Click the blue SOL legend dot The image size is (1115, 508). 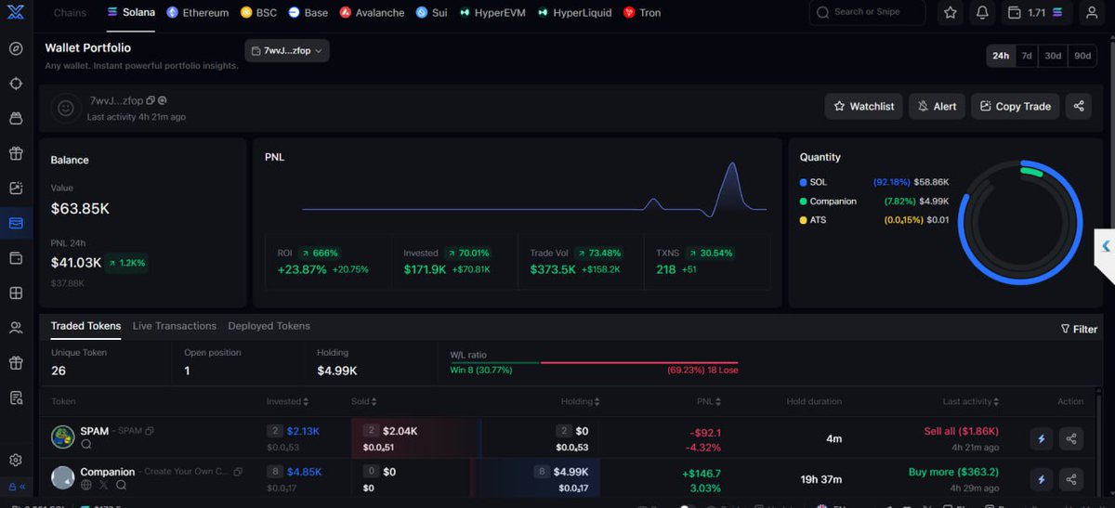[x=804, y=182]
